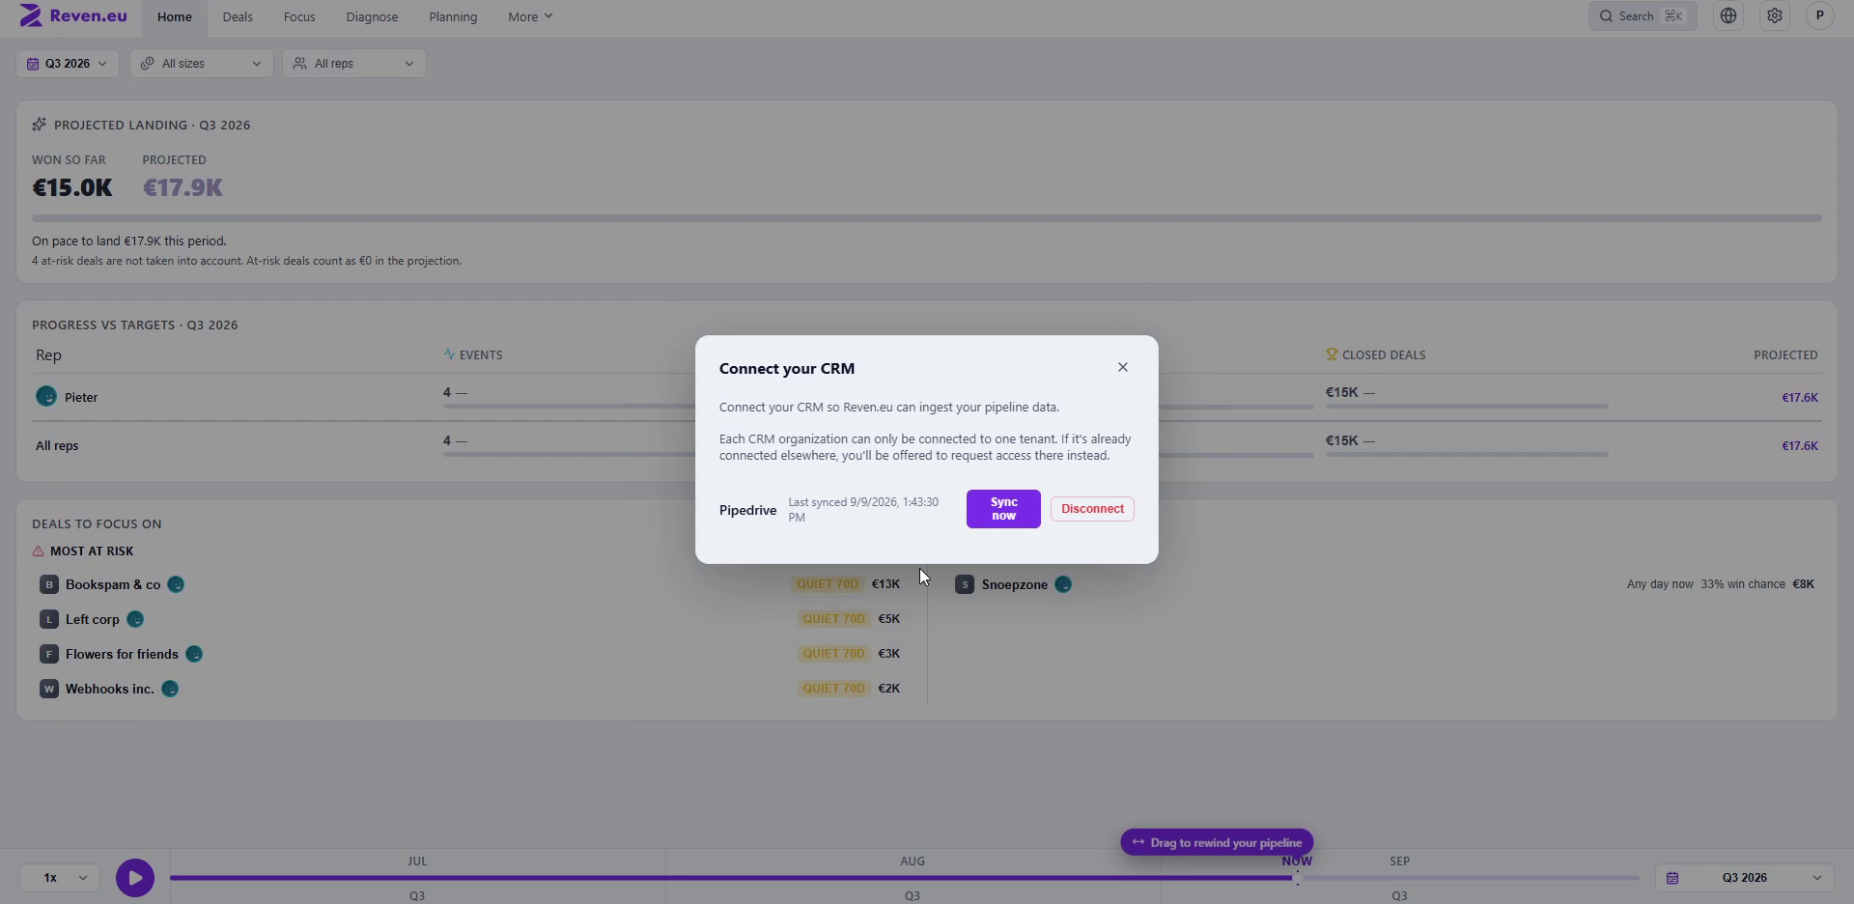This screenshot has height=904, width=1854.
Task: Click the projected landing progress bar
Action: click(x=927, y=218)
